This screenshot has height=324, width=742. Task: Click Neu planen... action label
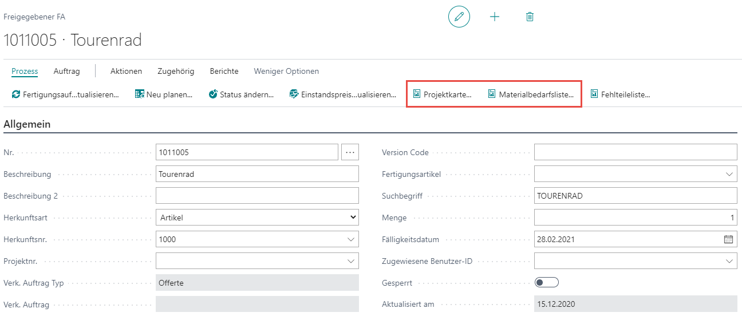[169, 94]
